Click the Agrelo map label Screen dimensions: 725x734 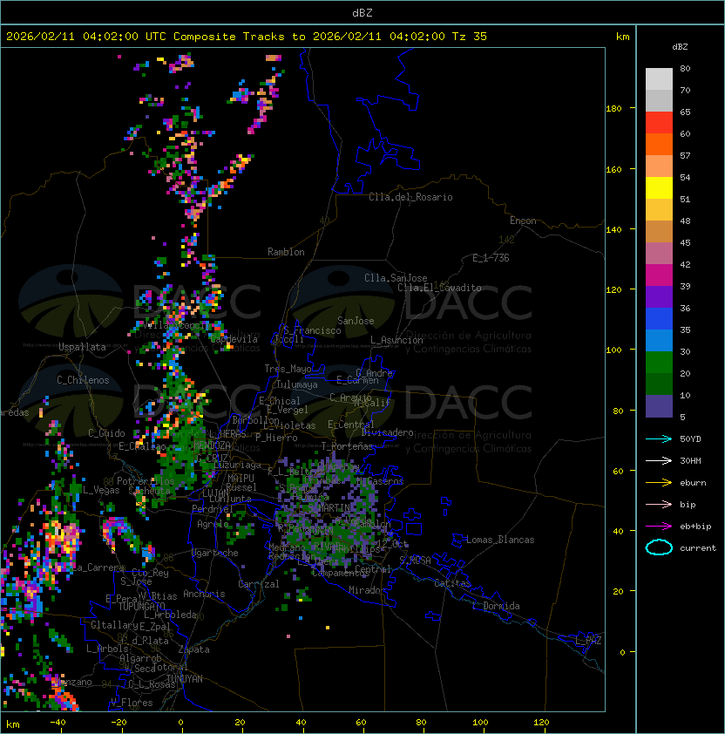213,524
